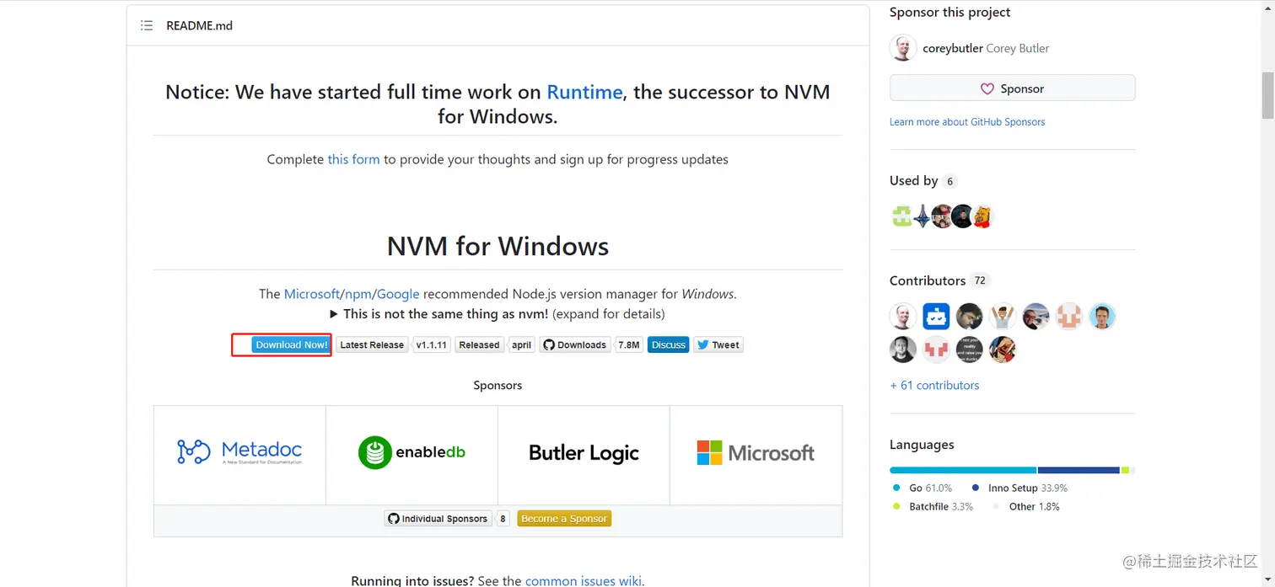The image size is (1275, 587).
Task: Click the april release date badge
Action: [522, 344]
